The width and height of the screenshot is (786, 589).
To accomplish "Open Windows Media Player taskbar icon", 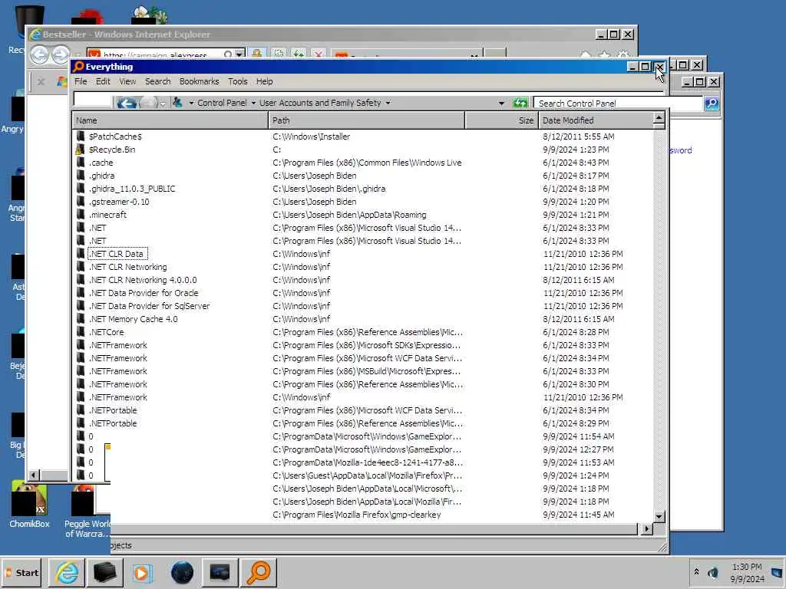I will [x=142, y=572].
